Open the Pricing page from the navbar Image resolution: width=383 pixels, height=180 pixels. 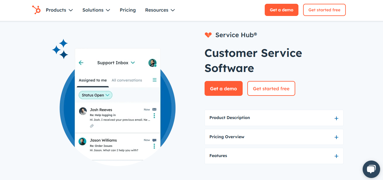click(x=128, y=10)
